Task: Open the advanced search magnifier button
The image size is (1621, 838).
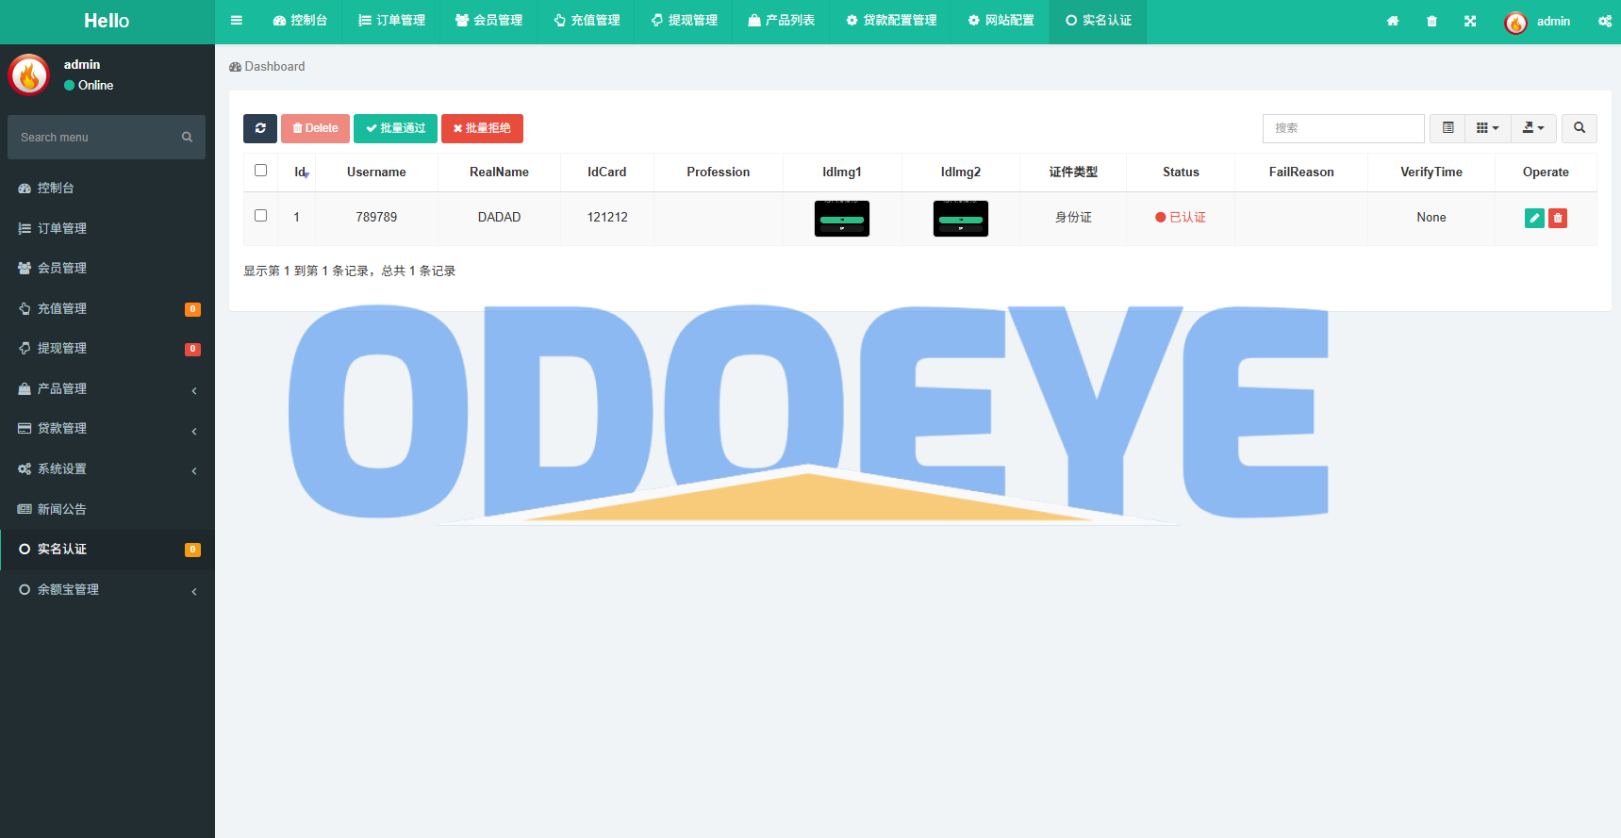Action: point(1580,128)
